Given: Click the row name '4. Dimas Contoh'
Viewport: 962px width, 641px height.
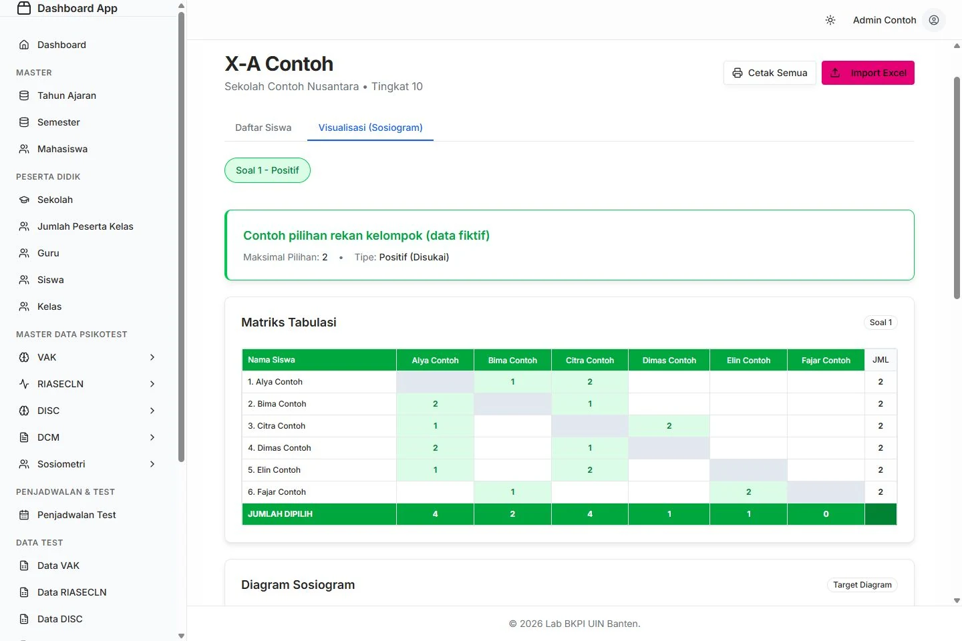Looking at the screenshot, I should [x=279, y=448].
